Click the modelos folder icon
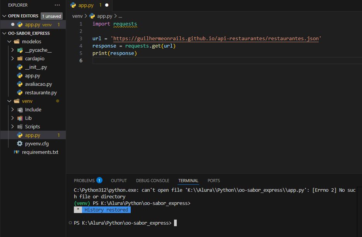Screen dimensions: 362x237 coord(17,41)
